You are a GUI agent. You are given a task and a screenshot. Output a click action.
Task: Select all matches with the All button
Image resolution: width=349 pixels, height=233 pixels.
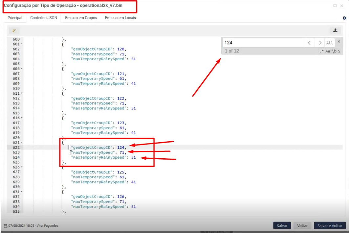tap(330, 43)
